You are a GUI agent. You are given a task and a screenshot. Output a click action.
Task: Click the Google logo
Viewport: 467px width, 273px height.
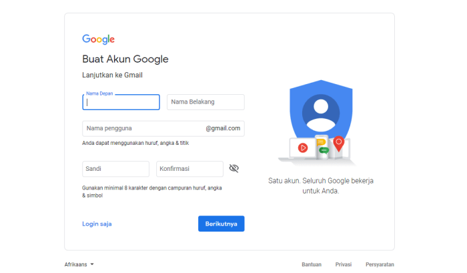pyautogui.click(x=98, y=39)
